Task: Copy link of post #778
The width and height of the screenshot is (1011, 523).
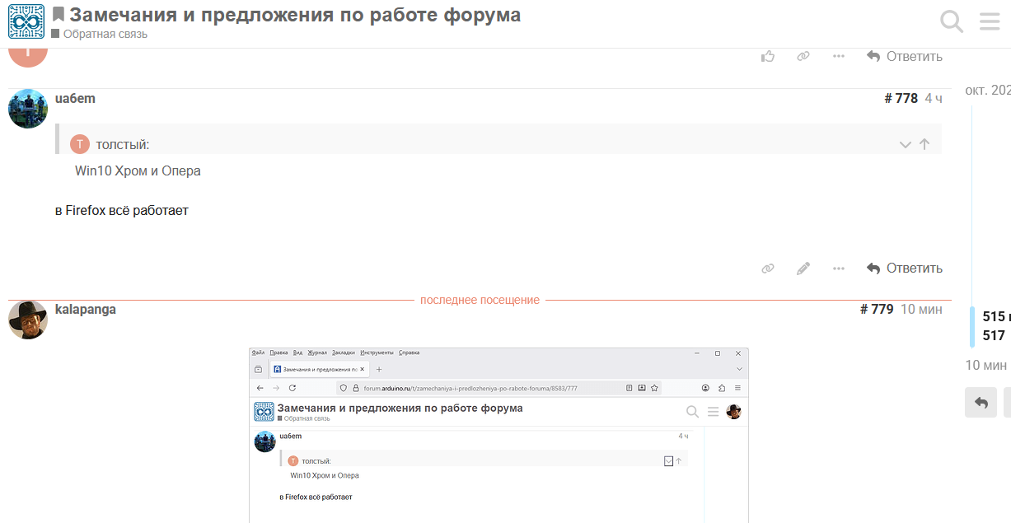Action: point(768,269)
